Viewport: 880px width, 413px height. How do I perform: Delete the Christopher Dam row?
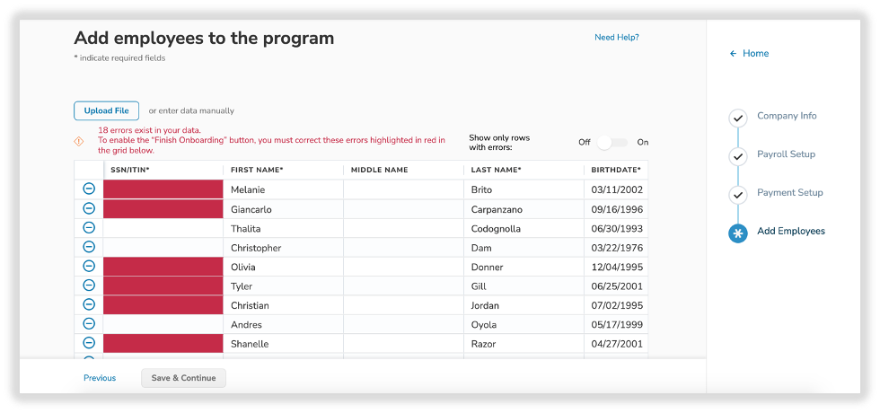[89, 247]
